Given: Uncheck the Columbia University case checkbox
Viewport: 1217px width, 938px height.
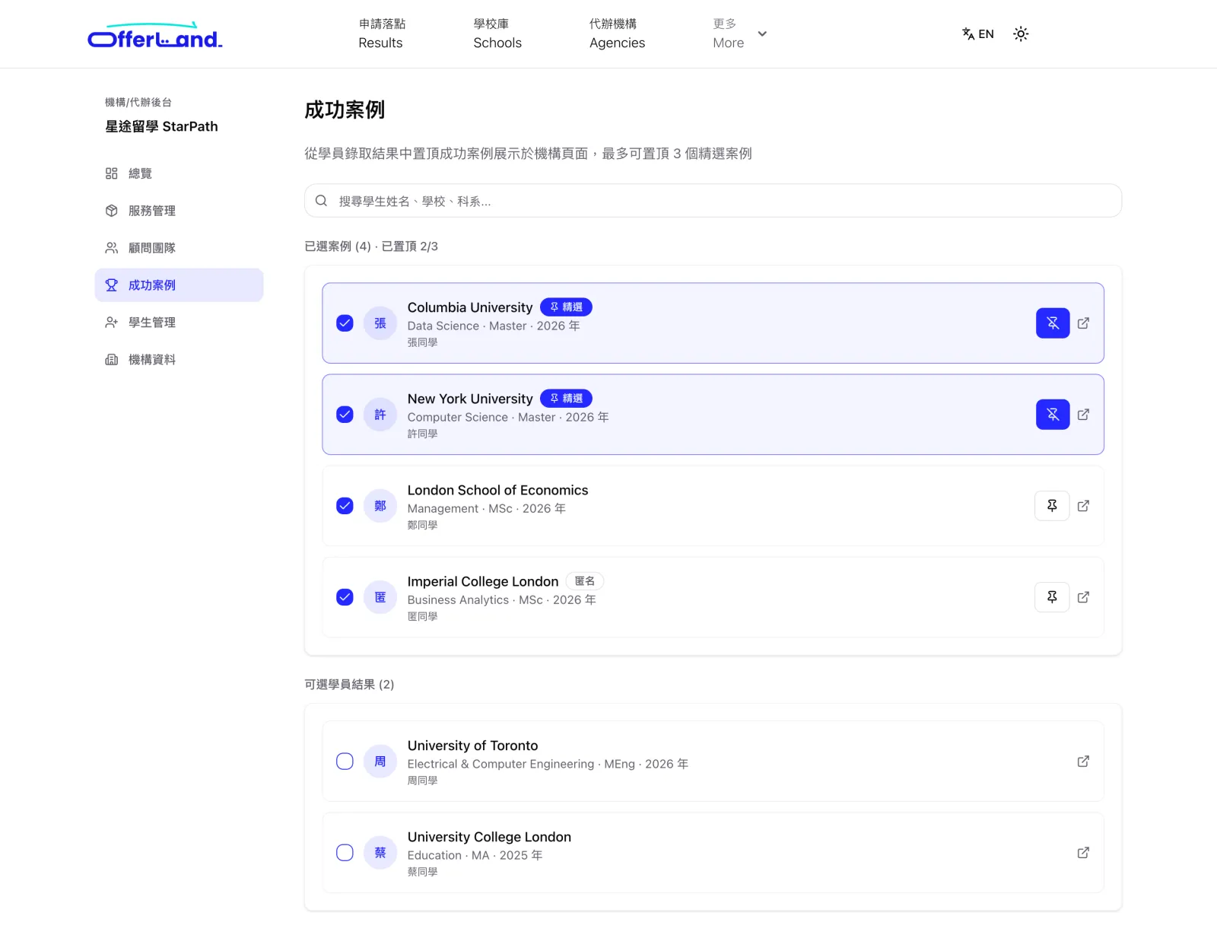Looking at the screenshot, I should coord(345,323).
